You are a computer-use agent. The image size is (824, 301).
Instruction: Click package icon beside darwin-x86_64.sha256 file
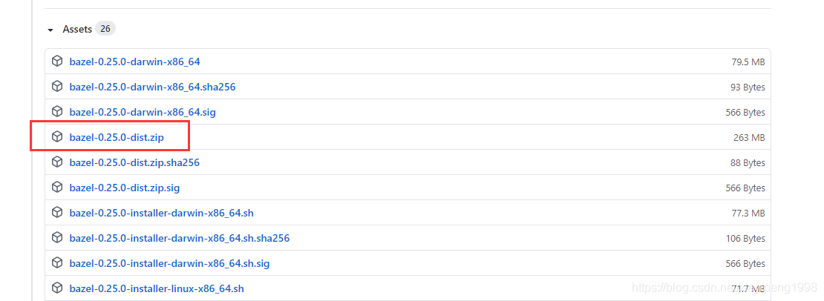(x=56, y=87)
